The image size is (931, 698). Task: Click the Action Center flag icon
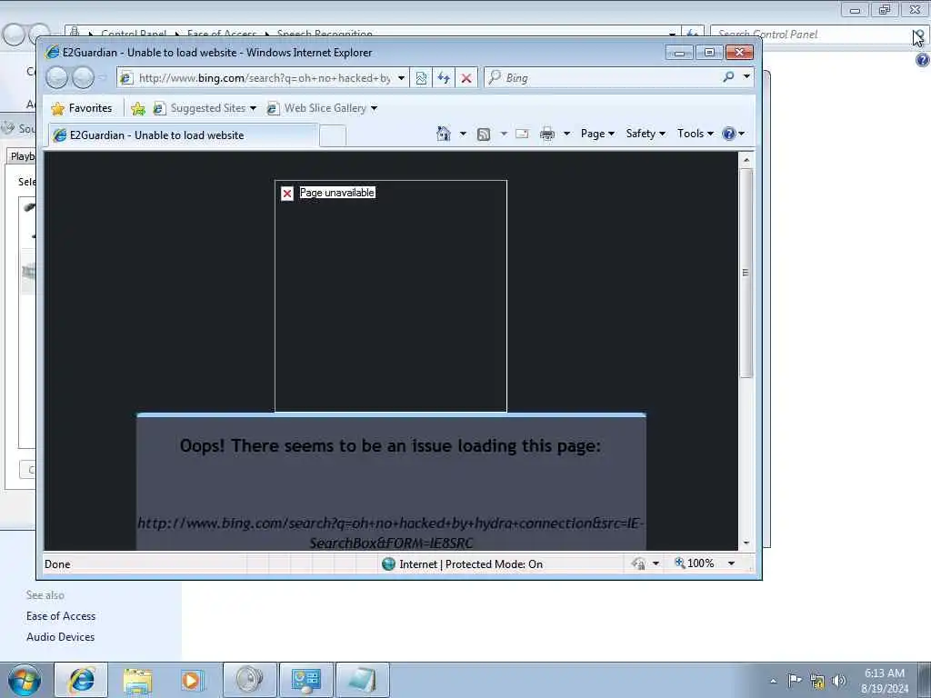click(x=795, y=680)
